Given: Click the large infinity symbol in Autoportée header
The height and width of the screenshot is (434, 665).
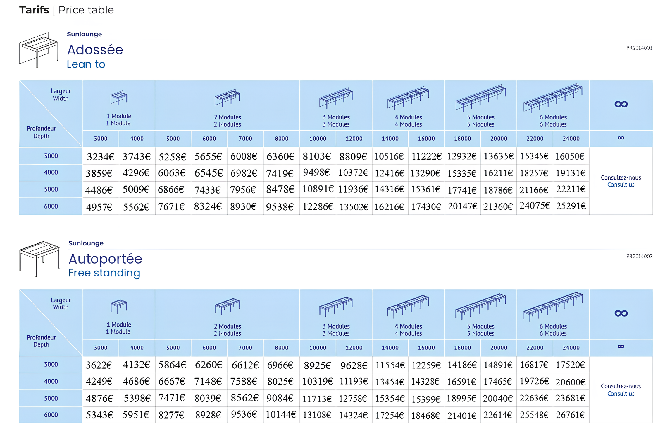Looking at the screenshot, I should click(x=621, y=313).
